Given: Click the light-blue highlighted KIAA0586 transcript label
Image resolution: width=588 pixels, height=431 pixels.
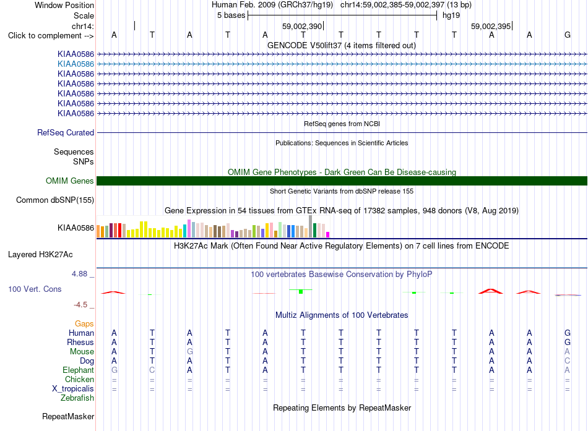Looking at the screenshot, I should [x=76, y=64].
